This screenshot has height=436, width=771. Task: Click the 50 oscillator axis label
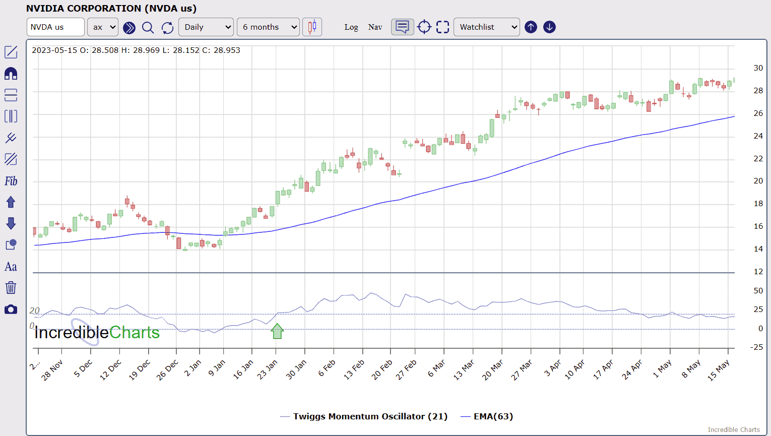pos(758,291)
